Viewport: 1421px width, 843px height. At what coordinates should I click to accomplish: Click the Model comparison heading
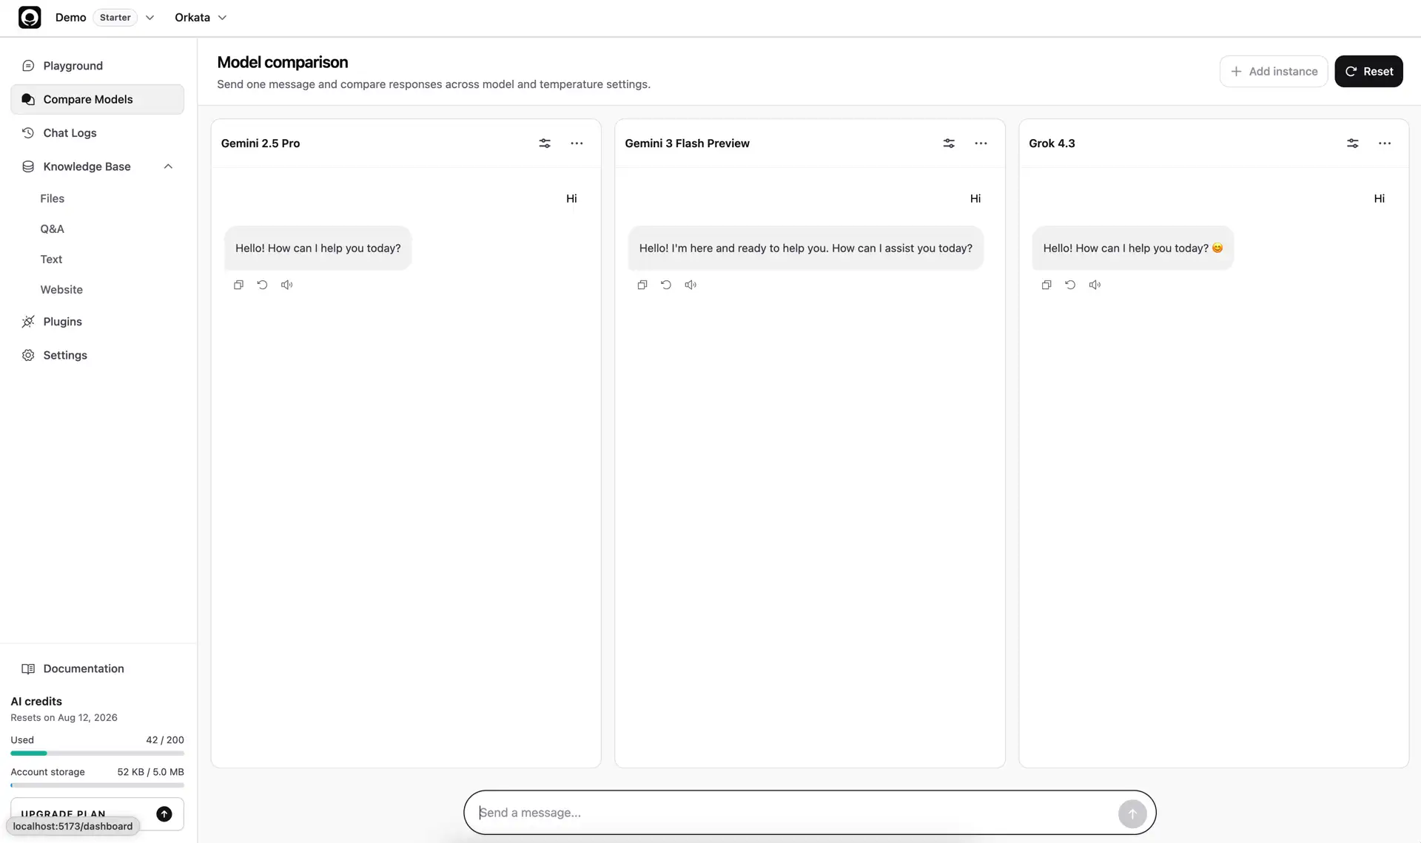(282, 62)
